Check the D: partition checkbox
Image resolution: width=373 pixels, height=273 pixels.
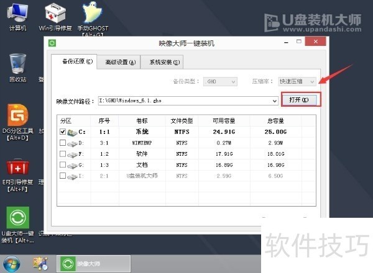point(63,143)
